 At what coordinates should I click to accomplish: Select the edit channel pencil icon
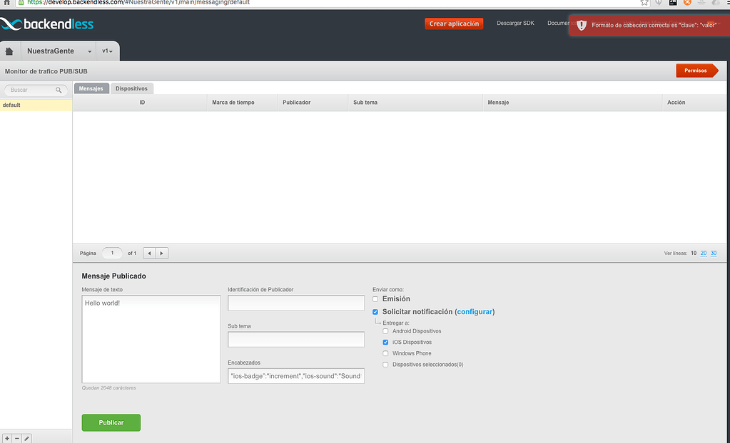coord(26,438)
